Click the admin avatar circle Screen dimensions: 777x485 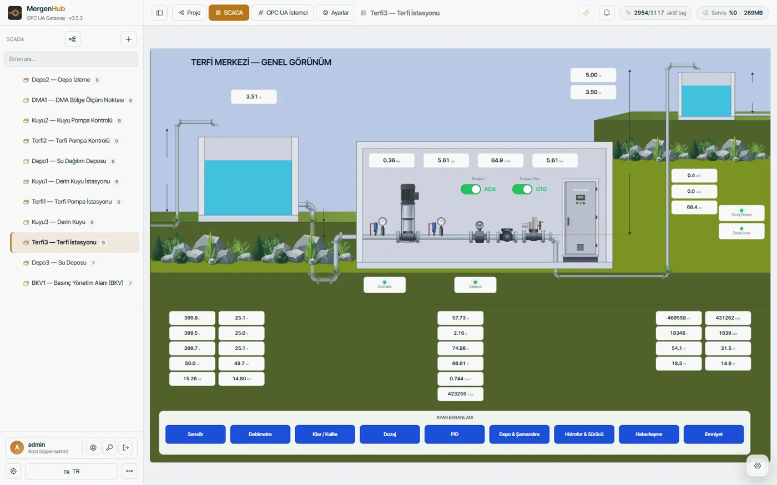click(17, 447)
